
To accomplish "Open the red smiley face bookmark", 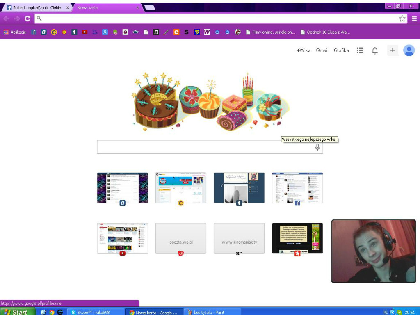I will tap(64, 32).
